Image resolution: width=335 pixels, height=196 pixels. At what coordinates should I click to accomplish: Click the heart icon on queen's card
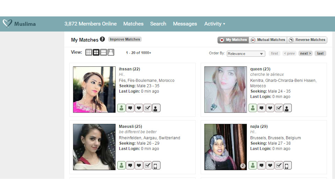(270, 108)
